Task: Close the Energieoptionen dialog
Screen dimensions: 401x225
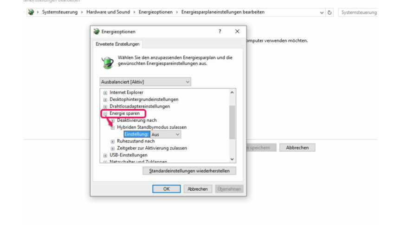Action: 237,31
